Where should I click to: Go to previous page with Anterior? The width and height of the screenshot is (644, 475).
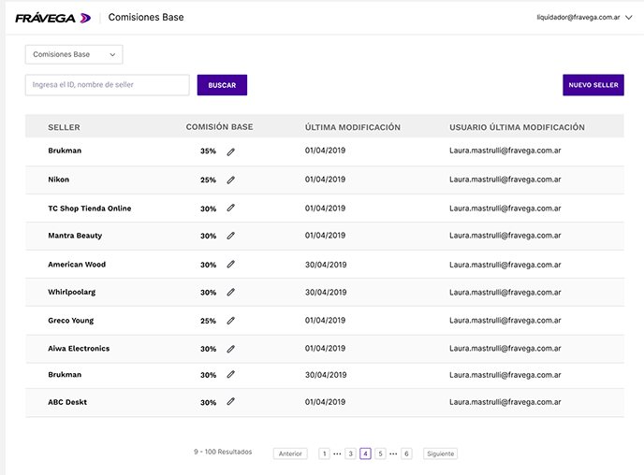point(290,453)
